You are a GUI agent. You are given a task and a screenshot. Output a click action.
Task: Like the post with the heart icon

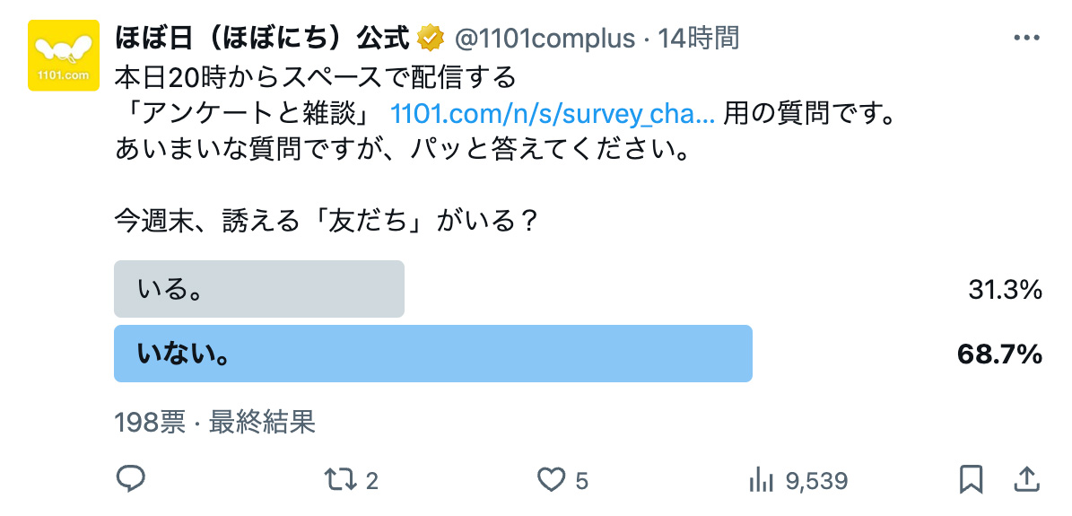551,479
